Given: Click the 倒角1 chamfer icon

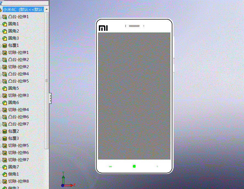Looking at the screenshot, I should [5, 174].
